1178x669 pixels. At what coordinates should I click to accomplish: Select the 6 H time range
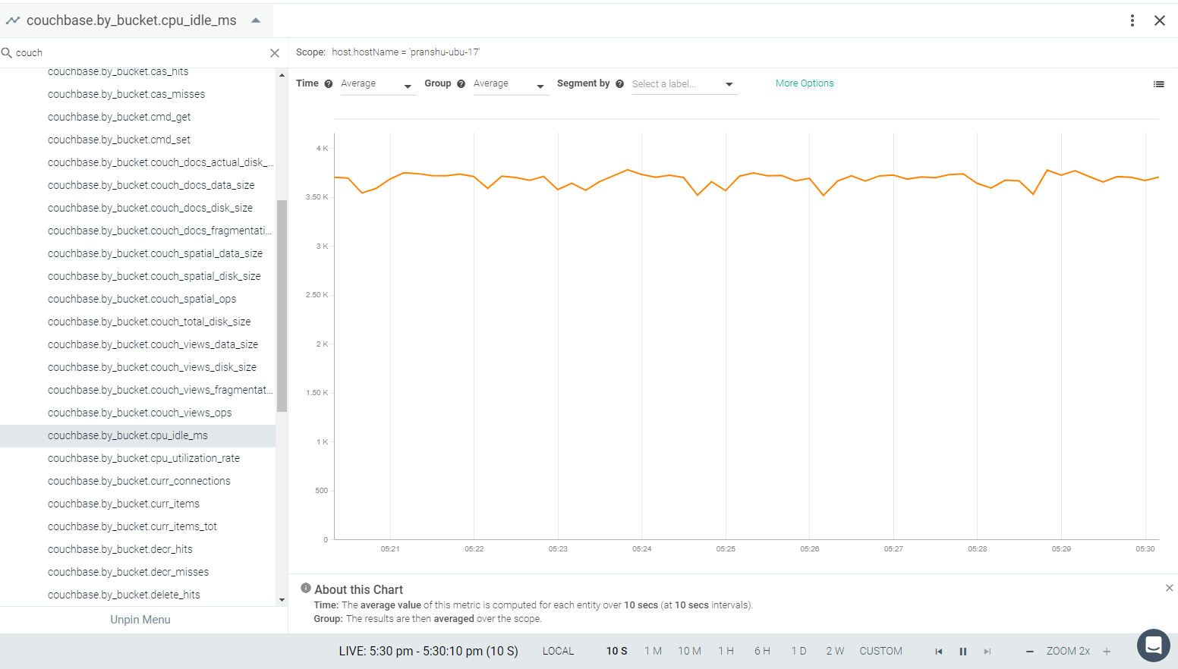click(x=762, y=651)
